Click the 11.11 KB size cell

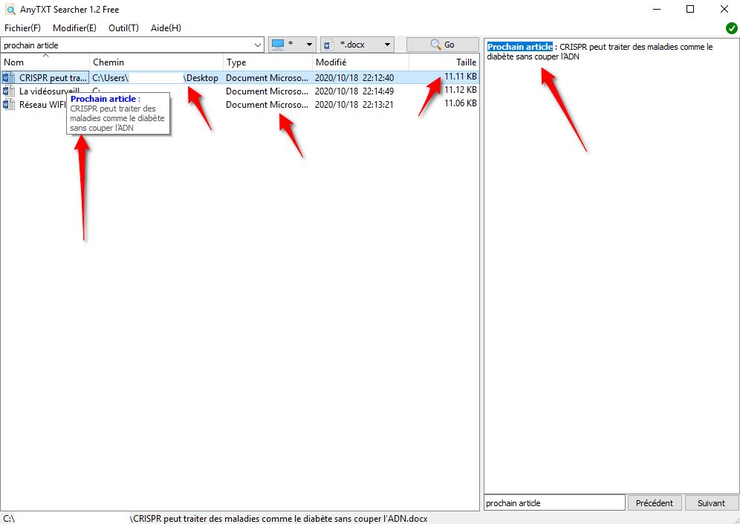(x=461, y=77)
